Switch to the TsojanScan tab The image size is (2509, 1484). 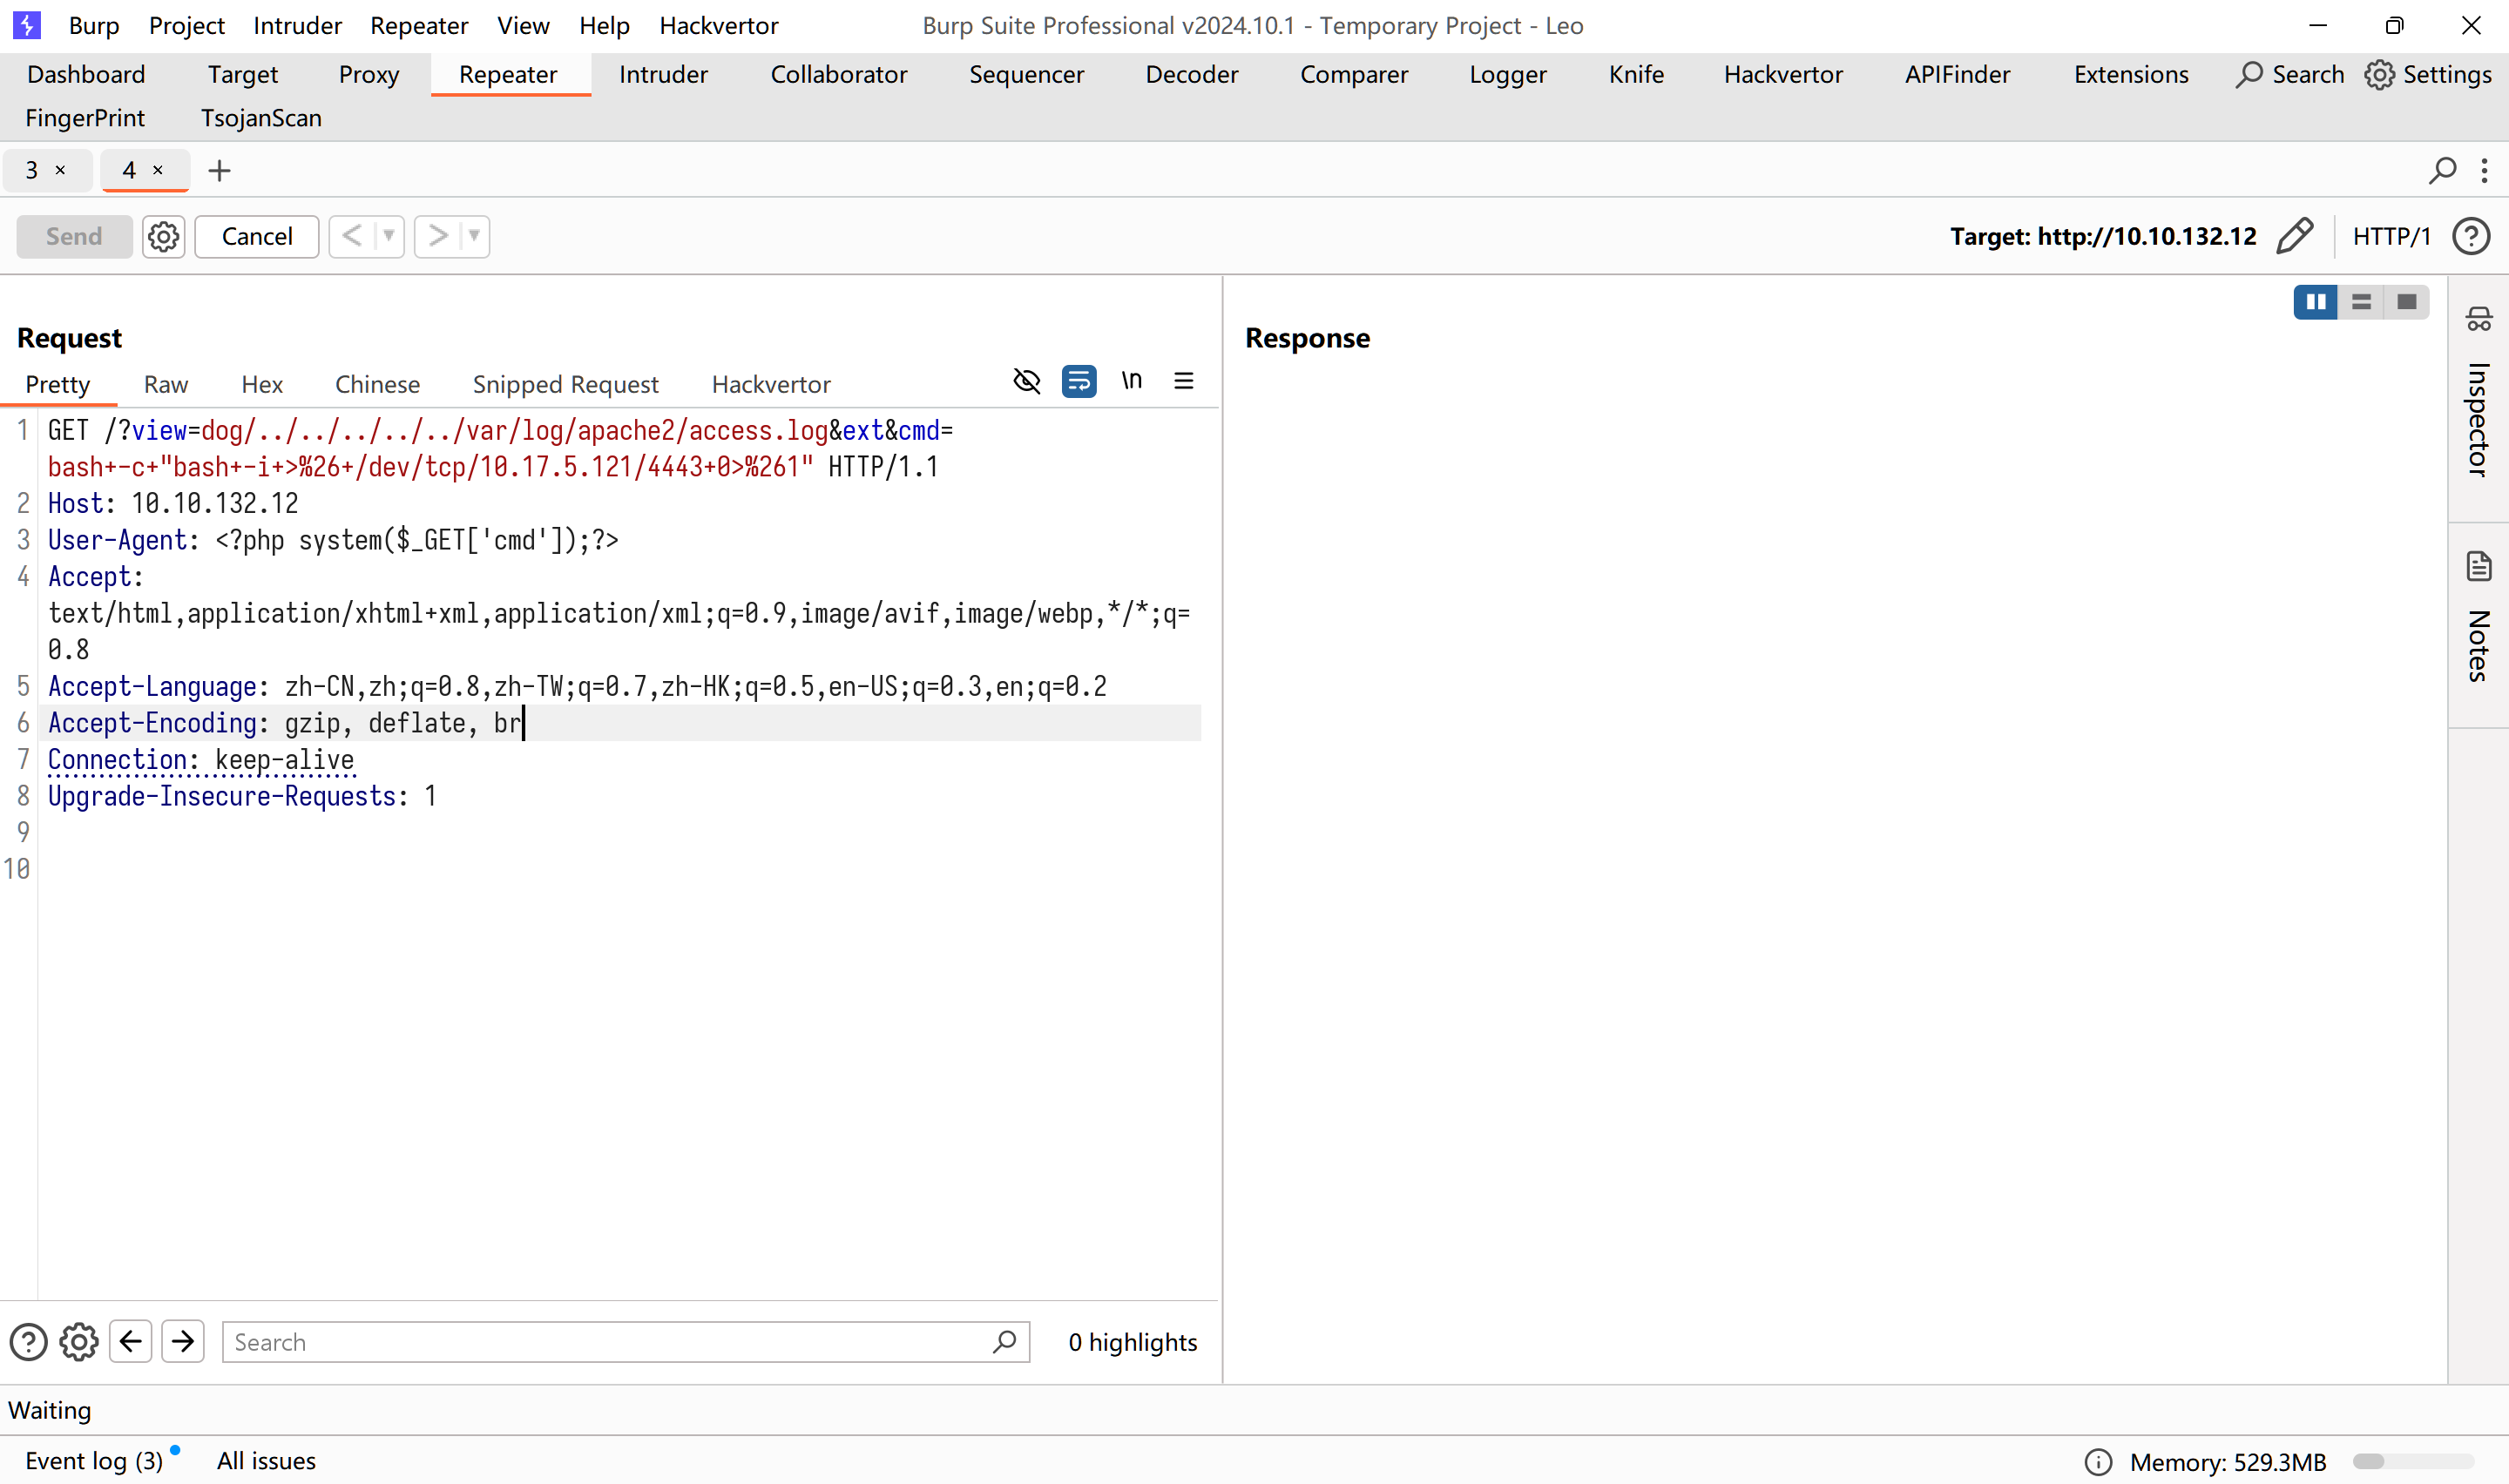261,118
